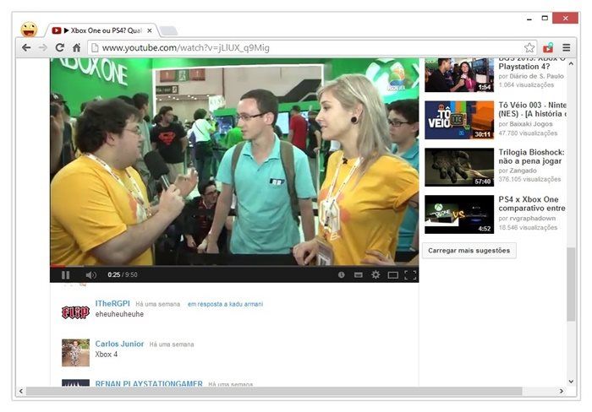Click the ITheRGPI FLIP avatar

(x=75, y=312)
